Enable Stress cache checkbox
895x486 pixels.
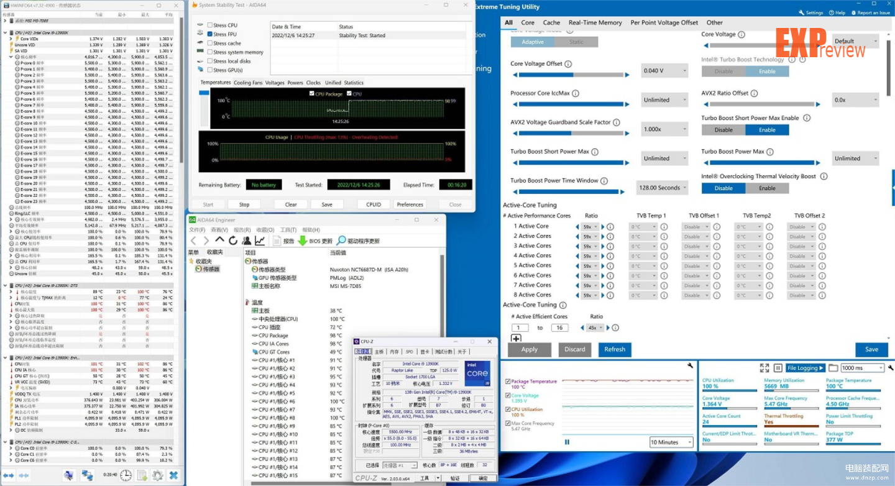coord(209,44)
